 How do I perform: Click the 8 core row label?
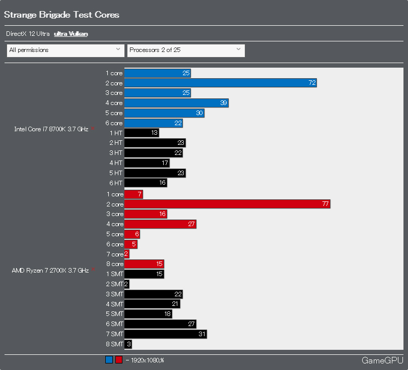pos(115,264)
